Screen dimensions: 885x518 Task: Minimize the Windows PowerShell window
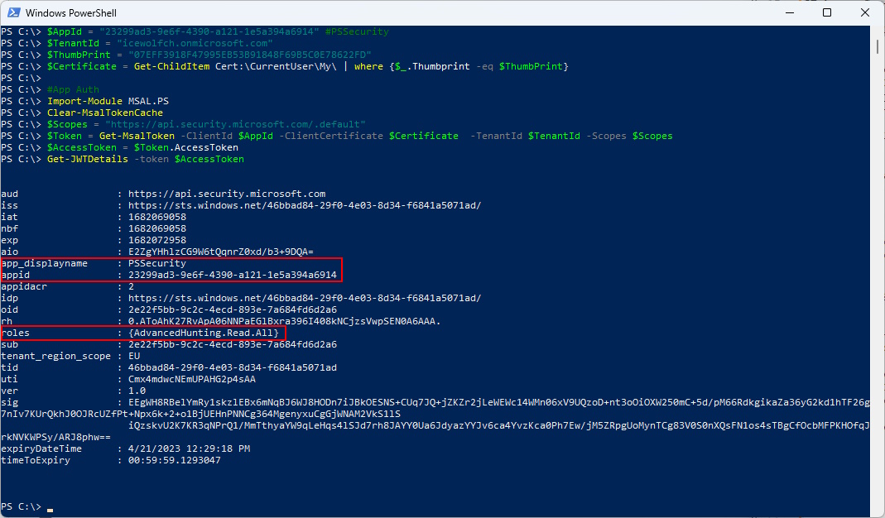click(790, 12)
